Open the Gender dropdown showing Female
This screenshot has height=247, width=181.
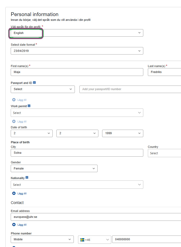click(x=54, y=168)
